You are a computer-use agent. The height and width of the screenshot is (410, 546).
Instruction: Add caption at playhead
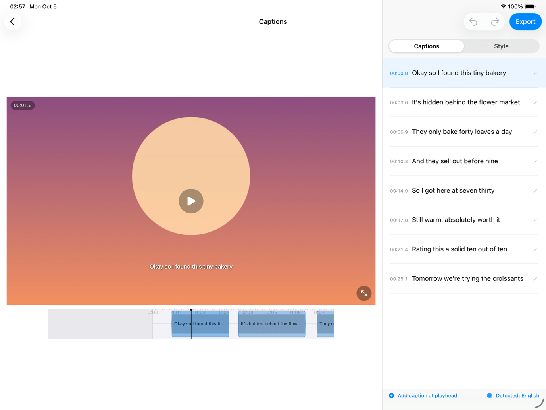coord(423,396)
